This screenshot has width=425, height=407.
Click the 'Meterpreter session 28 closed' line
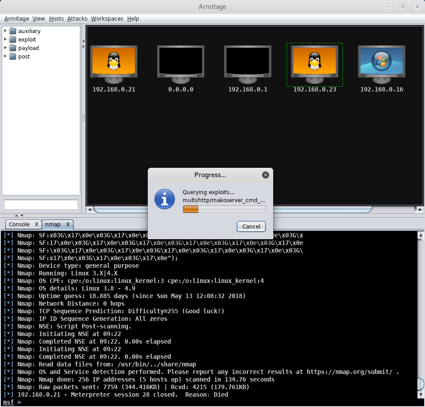[x=116, y=395]
